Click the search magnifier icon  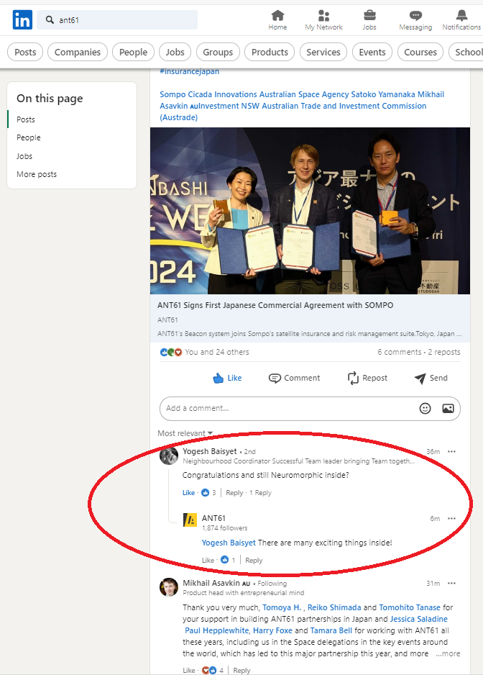tap(50, 20)
